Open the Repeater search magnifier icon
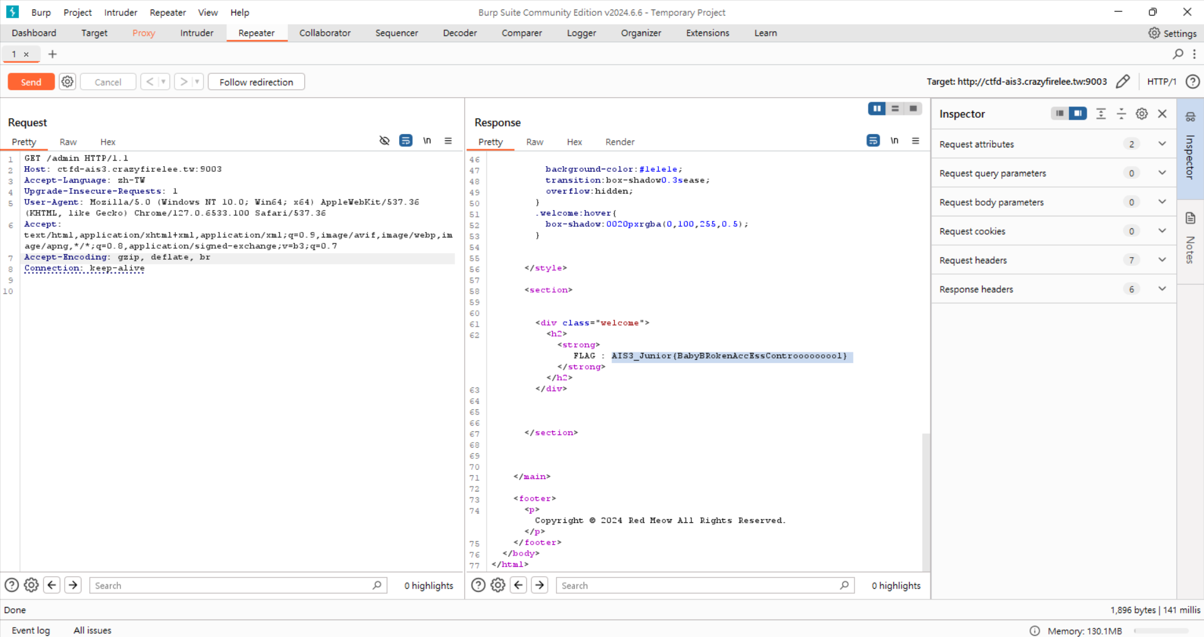This screenshot has height=637, width=1204. (1178, 54)
